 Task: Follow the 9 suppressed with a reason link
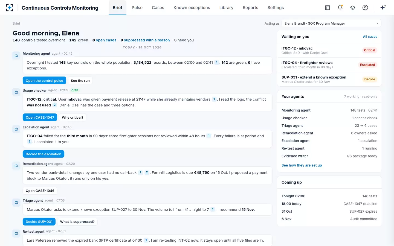145,40
